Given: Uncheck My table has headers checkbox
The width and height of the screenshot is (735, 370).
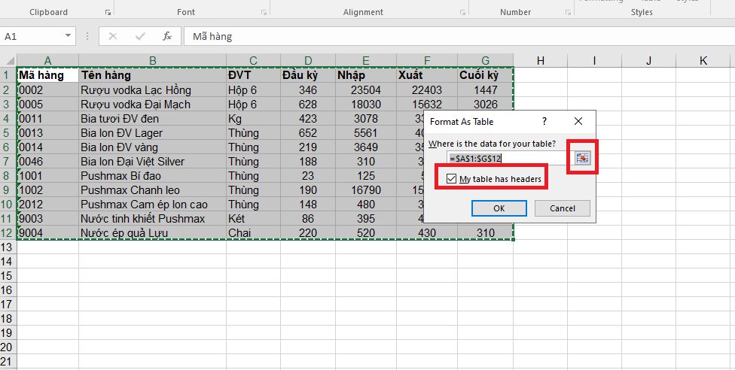Looking at the screenshot, I should [451, 179].
